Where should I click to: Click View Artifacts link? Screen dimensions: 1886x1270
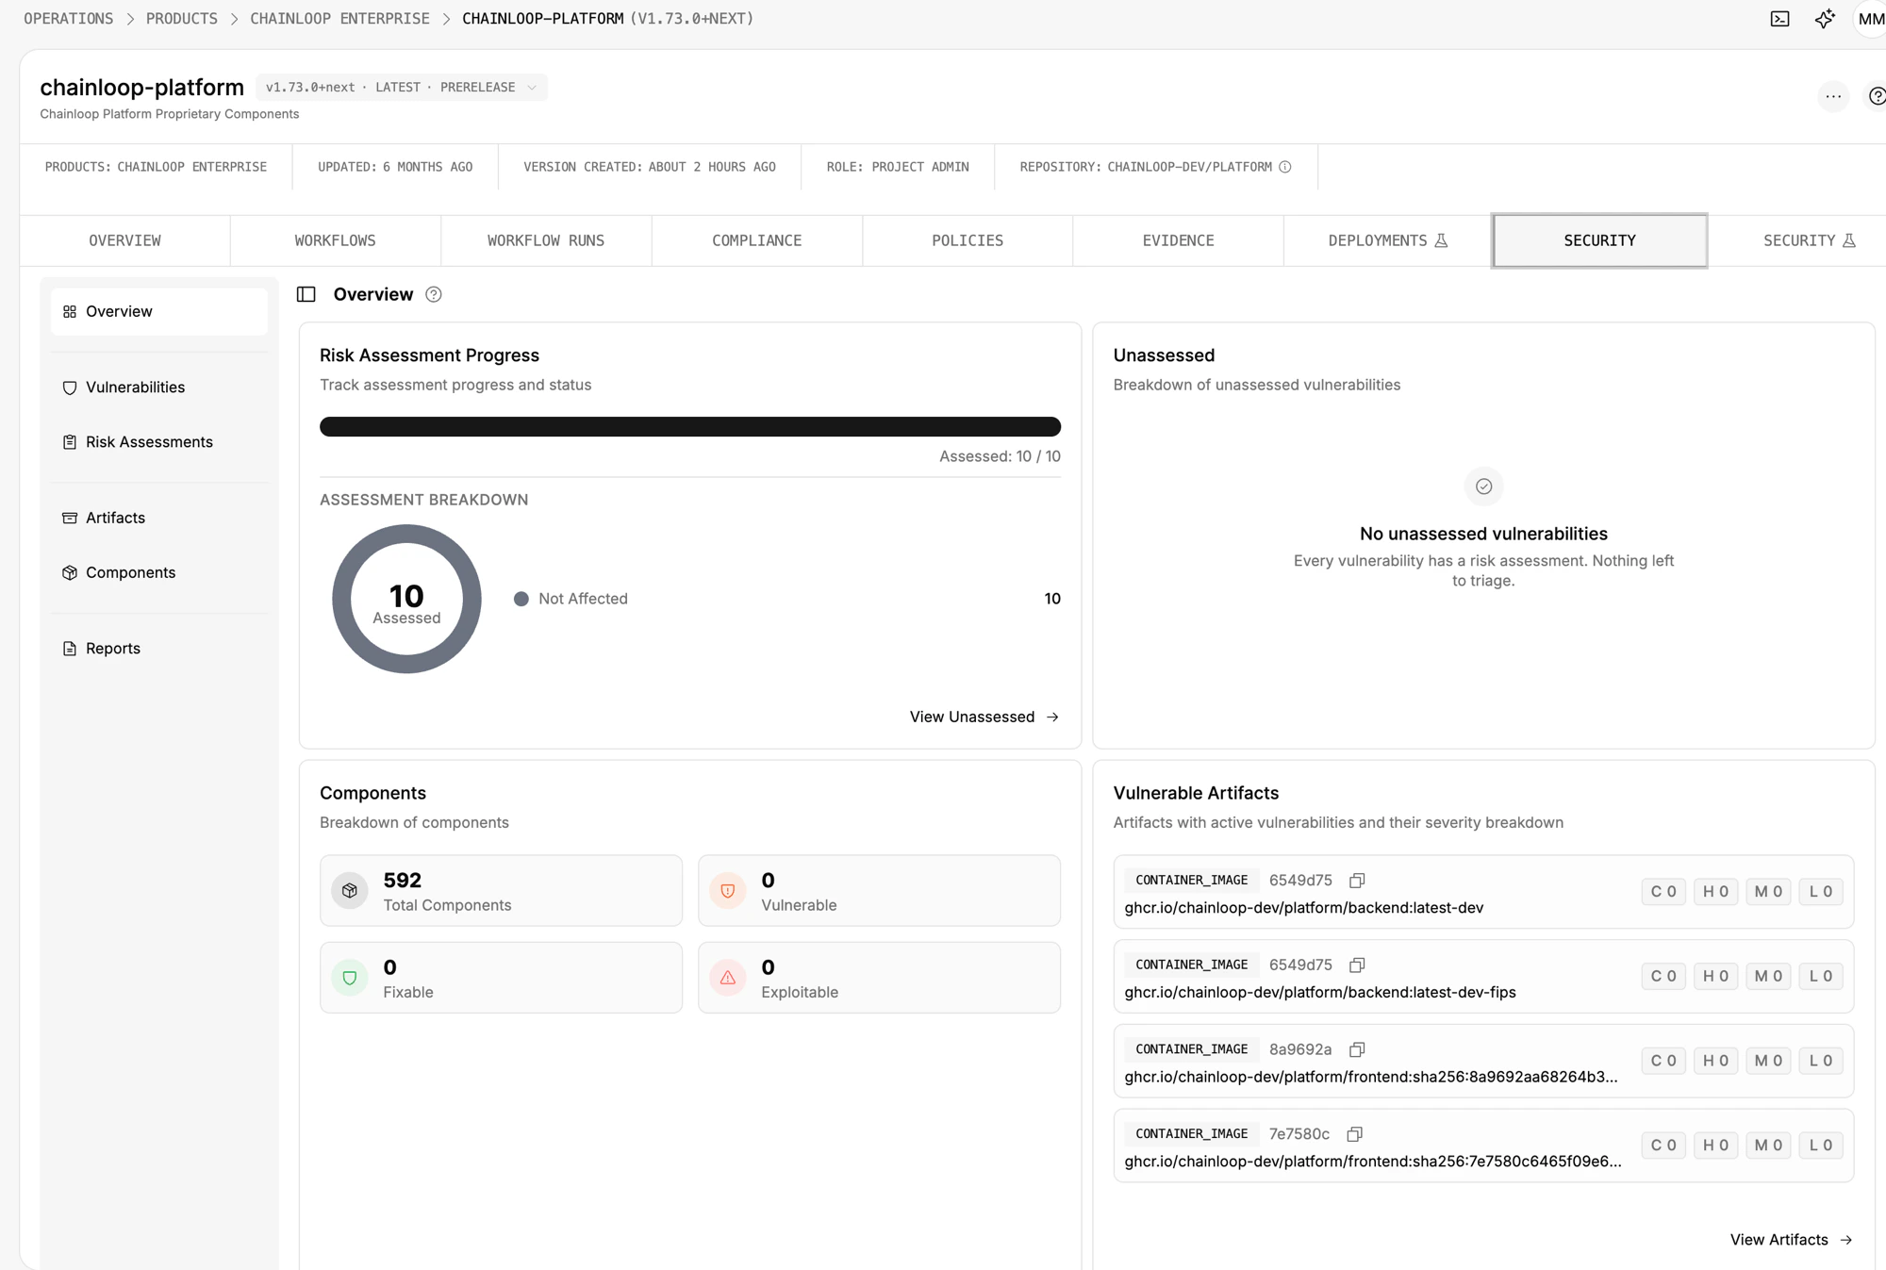click(x=1792, y=1240)
